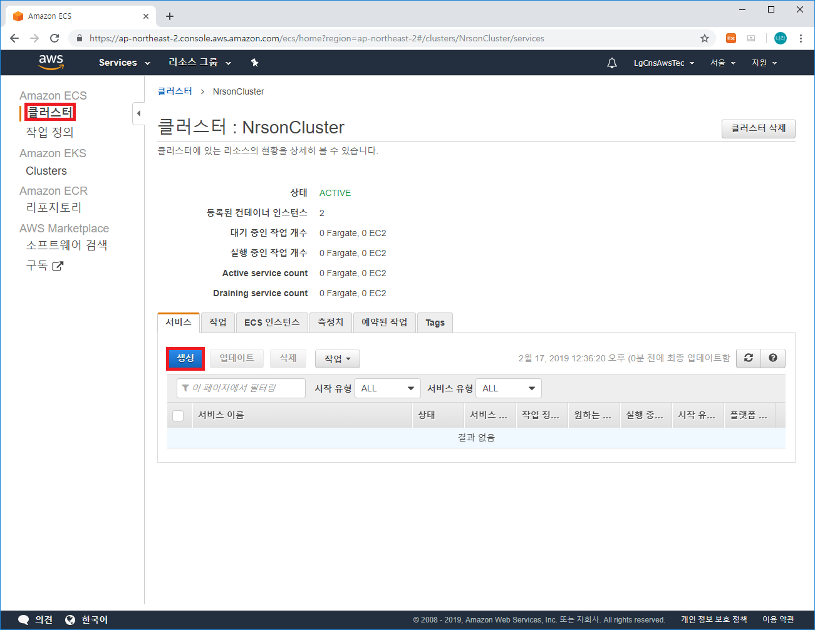The height and width of the screenshot is (630, 815).
Task: Click the 클러스터 삭제 button
Action: pos(759,128)
